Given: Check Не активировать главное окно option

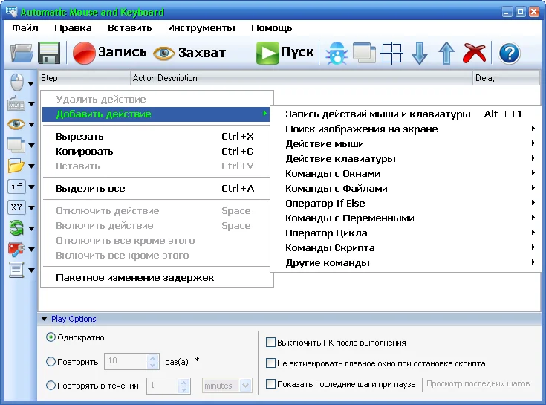Looking at the screenshot, I should (x=270, y=363).
